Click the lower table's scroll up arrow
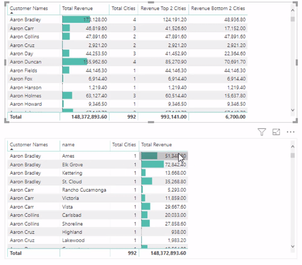The height and width of the screenshot is (265, 302). (293, 146)
